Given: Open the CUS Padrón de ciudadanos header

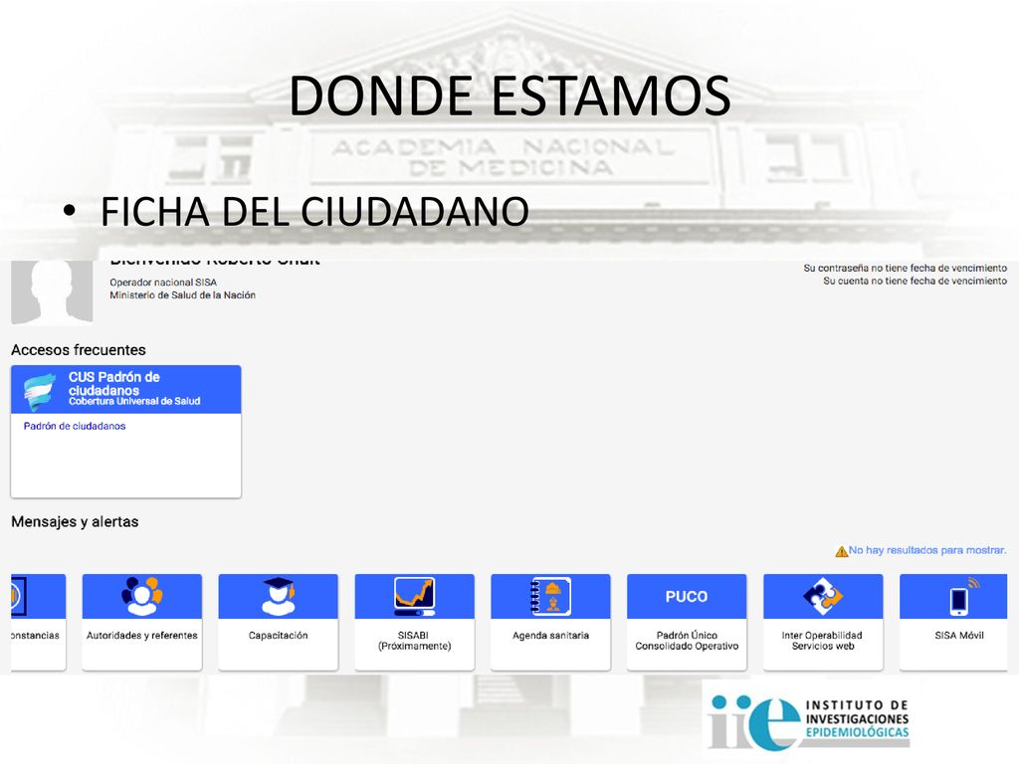Looking at the screenshot, I should pos(126,389).
